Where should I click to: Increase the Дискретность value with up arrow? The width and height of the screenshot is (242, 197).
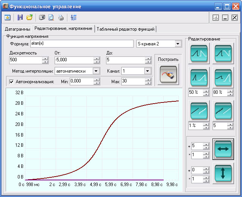pyautogui.click(x=45, y=58)
